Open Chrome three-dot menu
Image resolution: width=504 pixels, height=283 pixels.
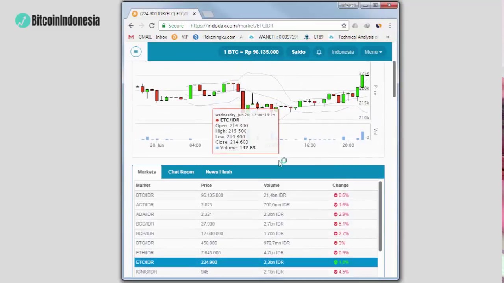coord(390,26)
